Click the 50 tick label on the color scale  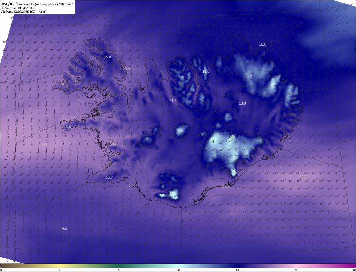[x=354, y=270]
